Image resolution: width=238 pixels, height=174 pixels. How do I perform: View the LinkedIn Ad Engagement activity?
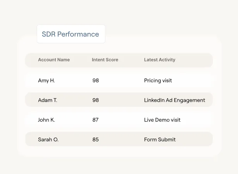coord(175,100)
